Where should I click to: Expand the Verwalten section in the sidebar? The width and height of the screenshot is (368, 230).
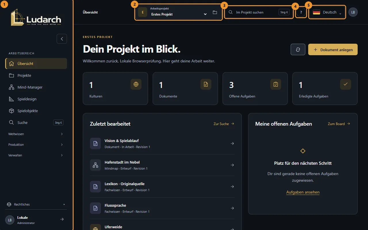[x=36, y=155]
